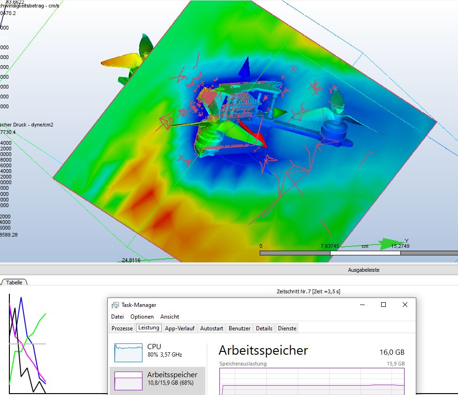Image resolution: width=458 pixels, height=395 pixels.
Task: Click the yellow propeller outside cut plane
Action: [121, 62]
